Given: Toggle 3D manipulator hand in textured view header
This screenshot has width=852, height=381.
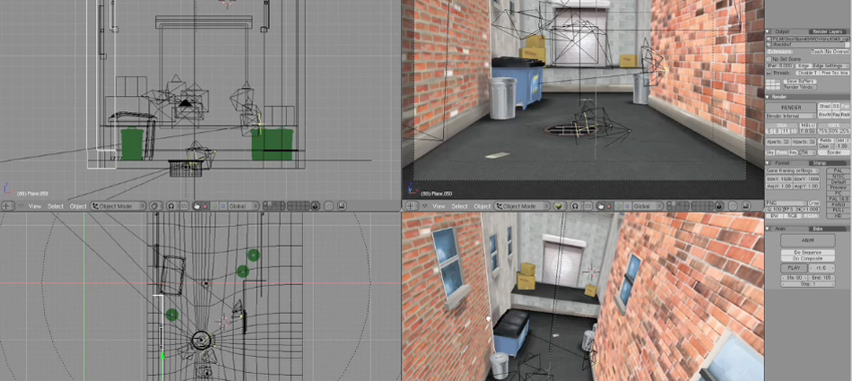Looking at the screenshot, I should [600, 206].
